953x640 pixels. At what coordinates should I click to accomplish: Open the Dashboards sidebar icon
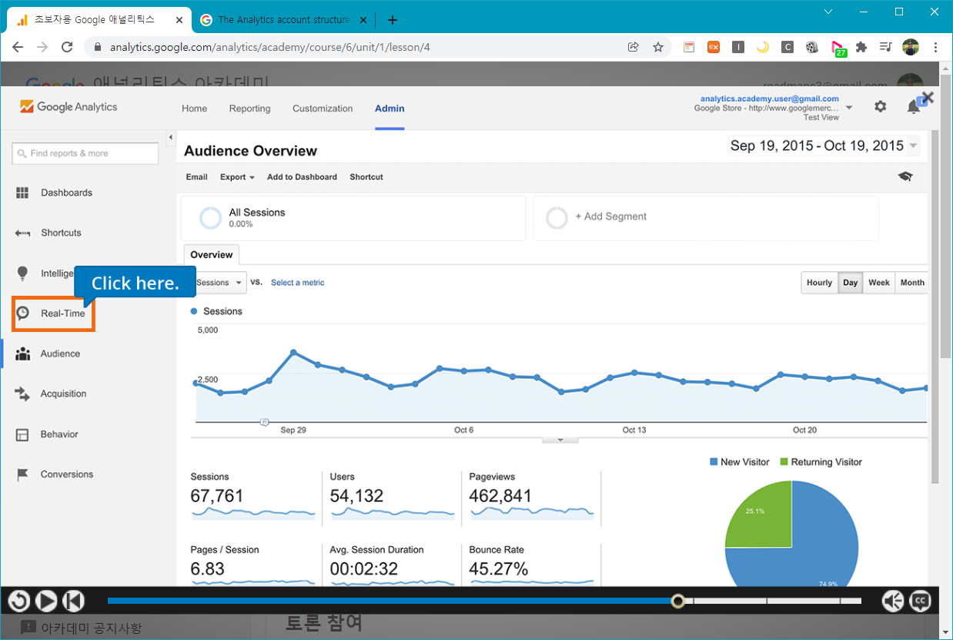click(22, 193)
